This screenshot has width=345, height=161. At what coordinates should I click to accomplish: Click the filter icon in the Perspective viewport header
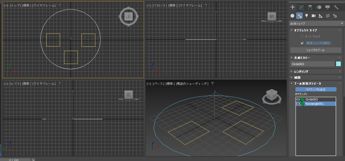tap(213, 83)
